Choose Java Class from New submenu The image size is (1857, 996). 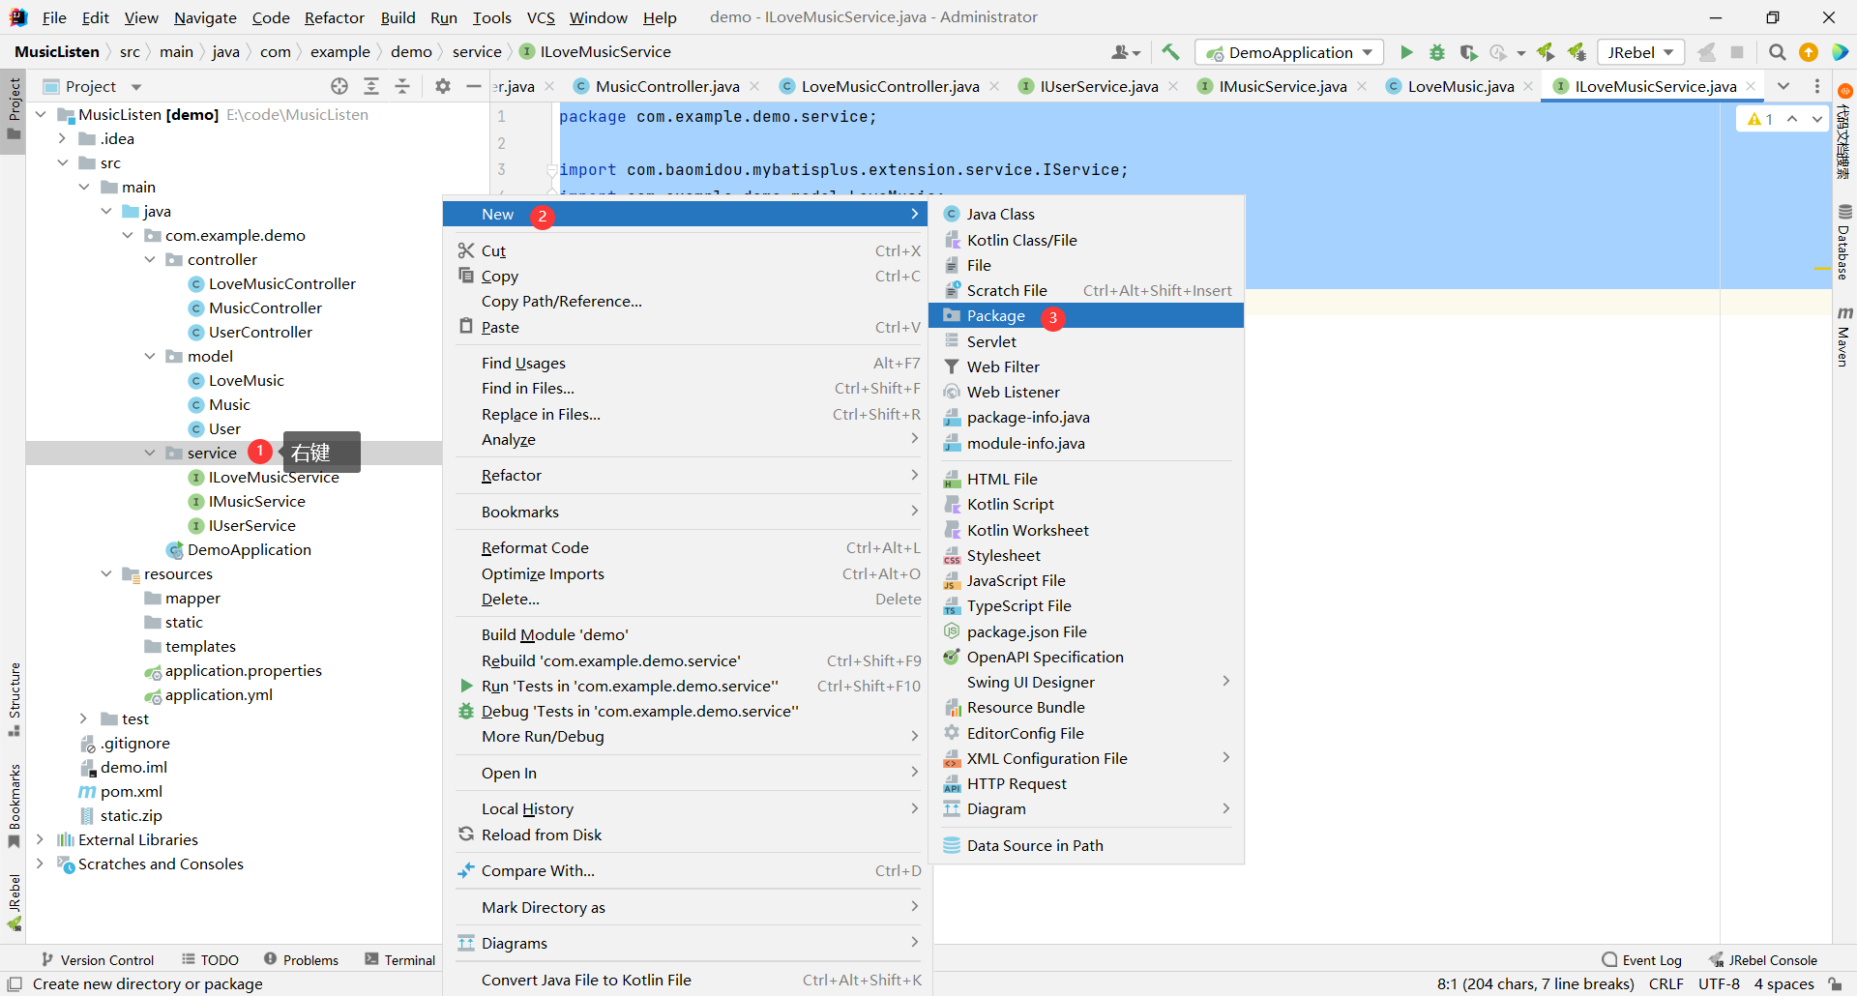[1085, 214]
